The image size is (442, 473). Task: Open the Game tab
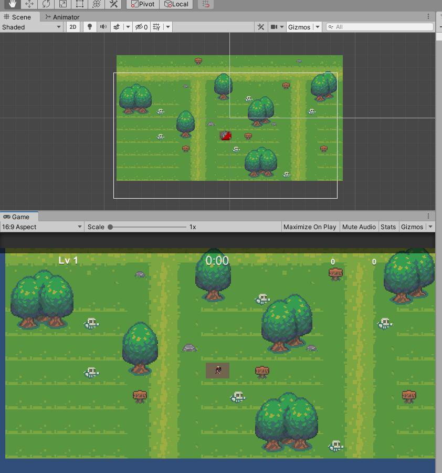(x=17, y=217)
